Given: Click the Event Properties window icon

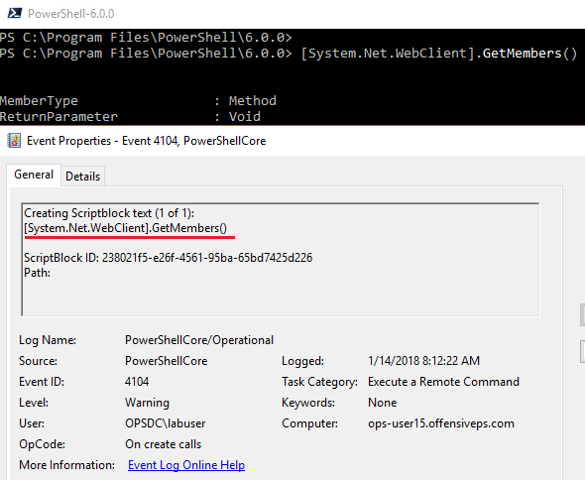Looking at the screenshot, I should (x=14, y=141).
